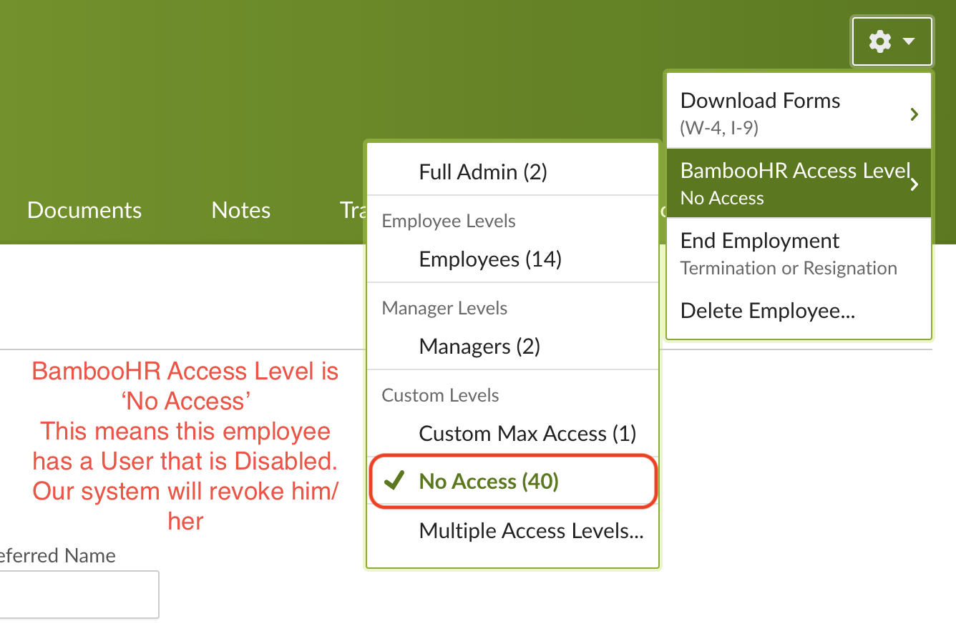Switch to the Notes tab
The height and width of the screenshot is (626, 956).
[x=241, y=210]
